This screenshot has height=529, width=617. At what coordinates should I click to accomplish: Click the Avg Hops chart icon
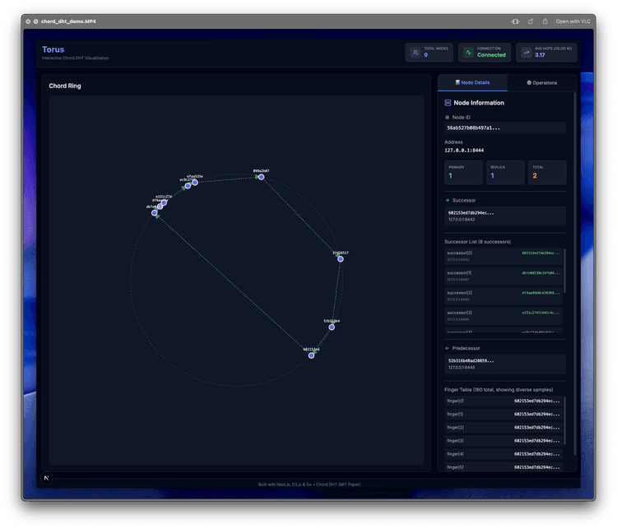527,53
